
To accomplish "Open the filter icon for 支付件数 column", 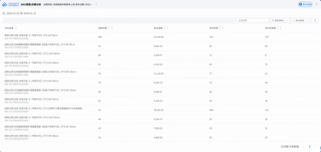I will [223, 28].
